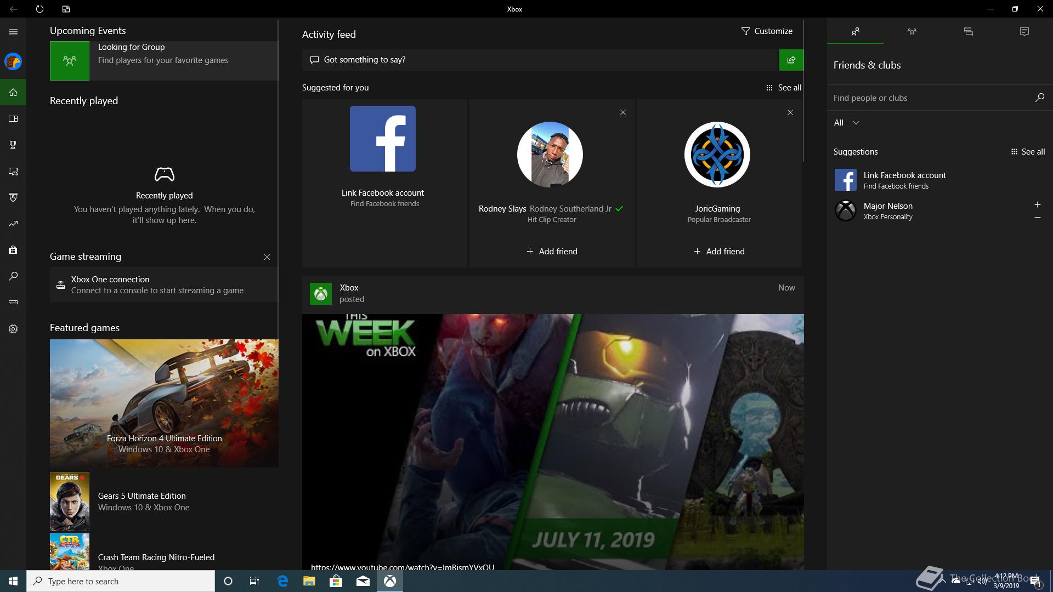Expand the All friends filter dropdown
This screenshot has width=1053, height=592.
846,123
